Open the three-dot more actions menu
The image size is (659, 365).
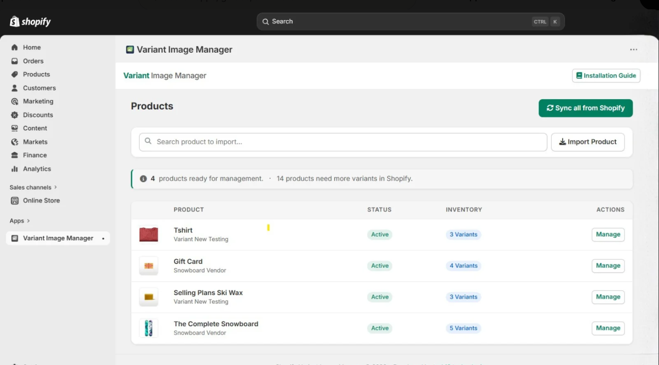634,50
